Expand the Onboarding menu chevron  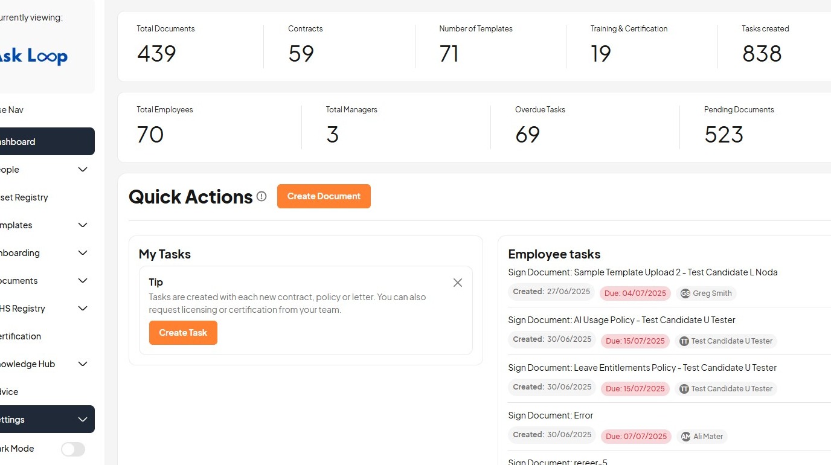pos(83,253)
